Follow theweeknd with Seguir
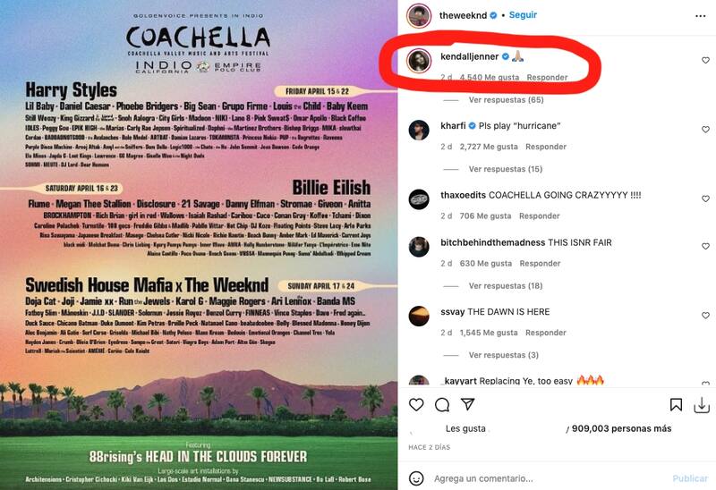 coord(523,15)
